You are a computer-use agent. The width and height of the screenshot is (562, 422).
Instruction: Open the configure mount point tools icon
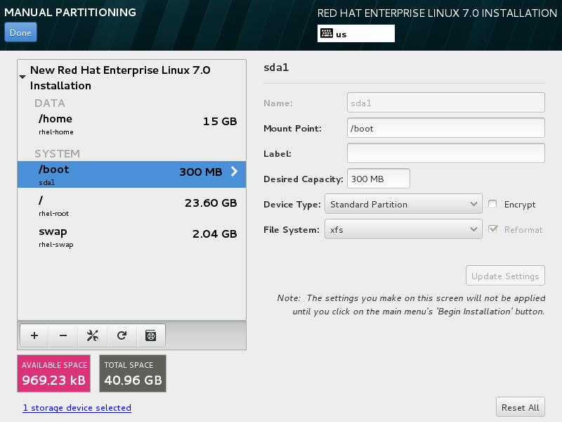click(92, 335)
